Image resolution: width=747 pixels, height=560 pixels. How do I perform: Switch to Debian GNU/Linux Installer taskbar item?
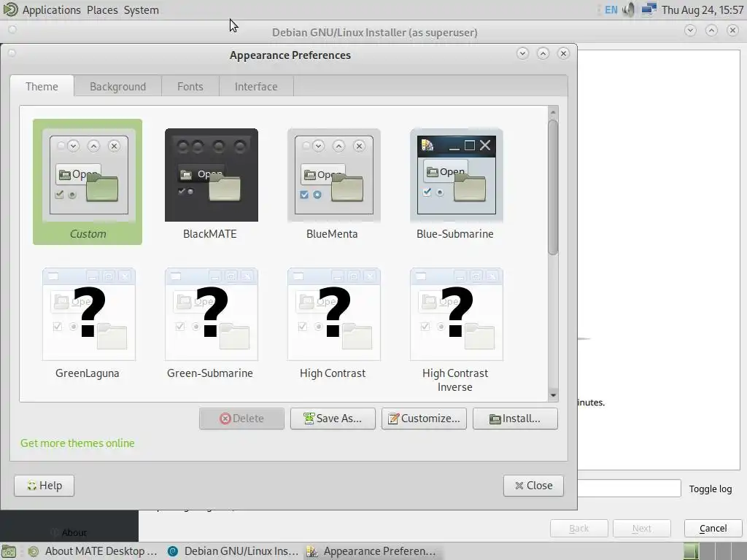(233, 551)
